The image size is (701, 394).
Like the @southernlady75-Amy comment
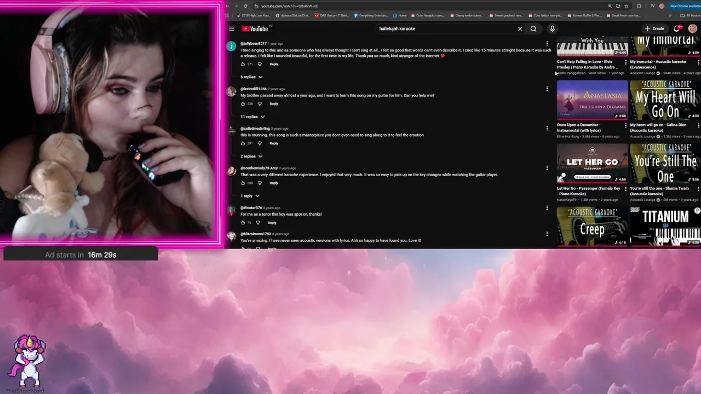click(243, 183)
